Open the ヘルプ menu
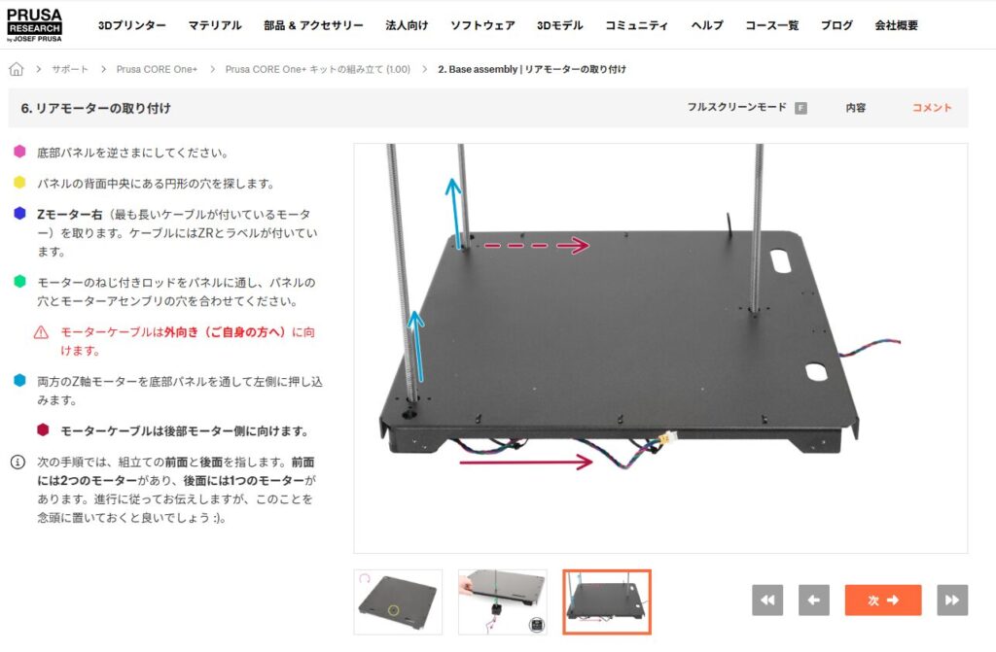This screenshot has width=996, height=652. point(707,25)
